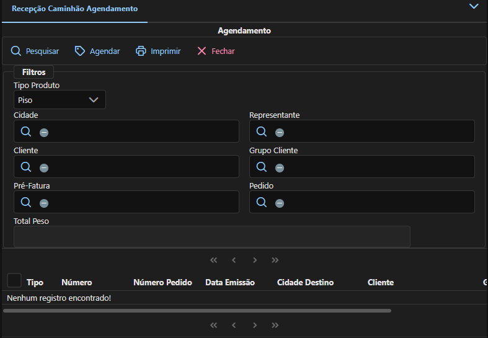488x338 pixels.
Task: Open the Tipo Produto dropdown showing Piso
Action: [x=60, y=100]
